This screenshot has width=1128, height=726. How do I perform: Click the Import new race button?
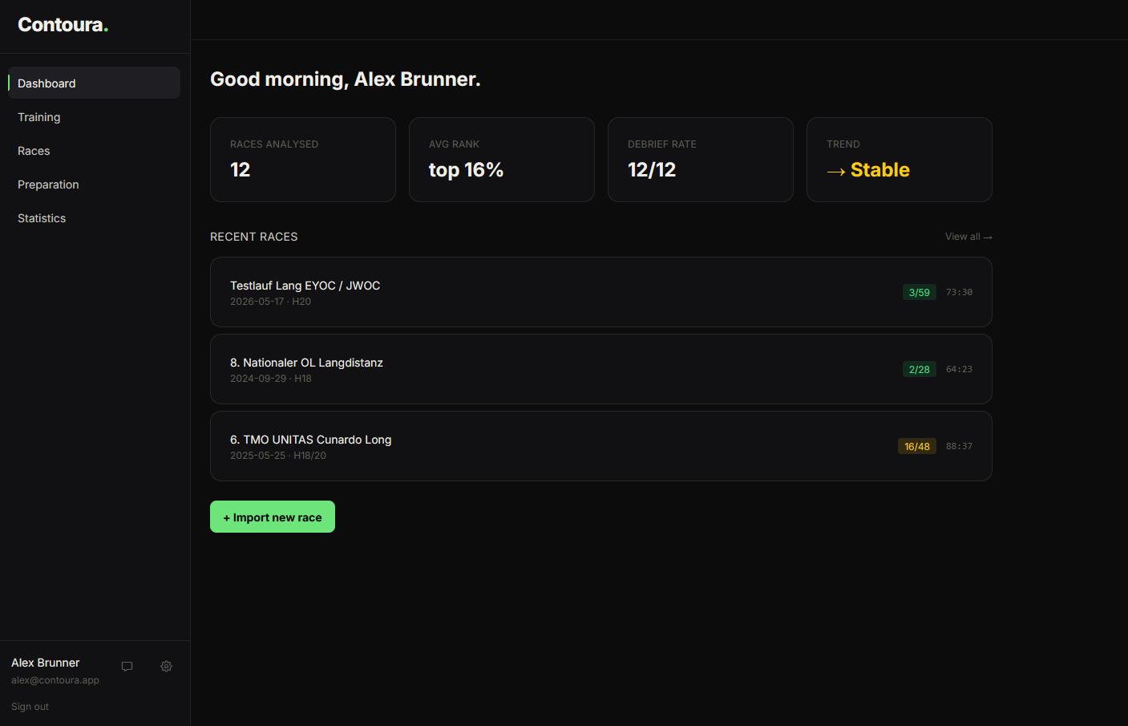tap(273, 517)
